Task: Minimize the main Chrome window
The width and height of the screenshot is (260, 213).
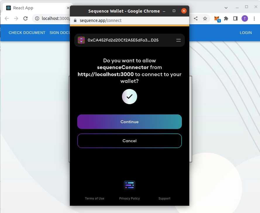Action: (237, 8)
